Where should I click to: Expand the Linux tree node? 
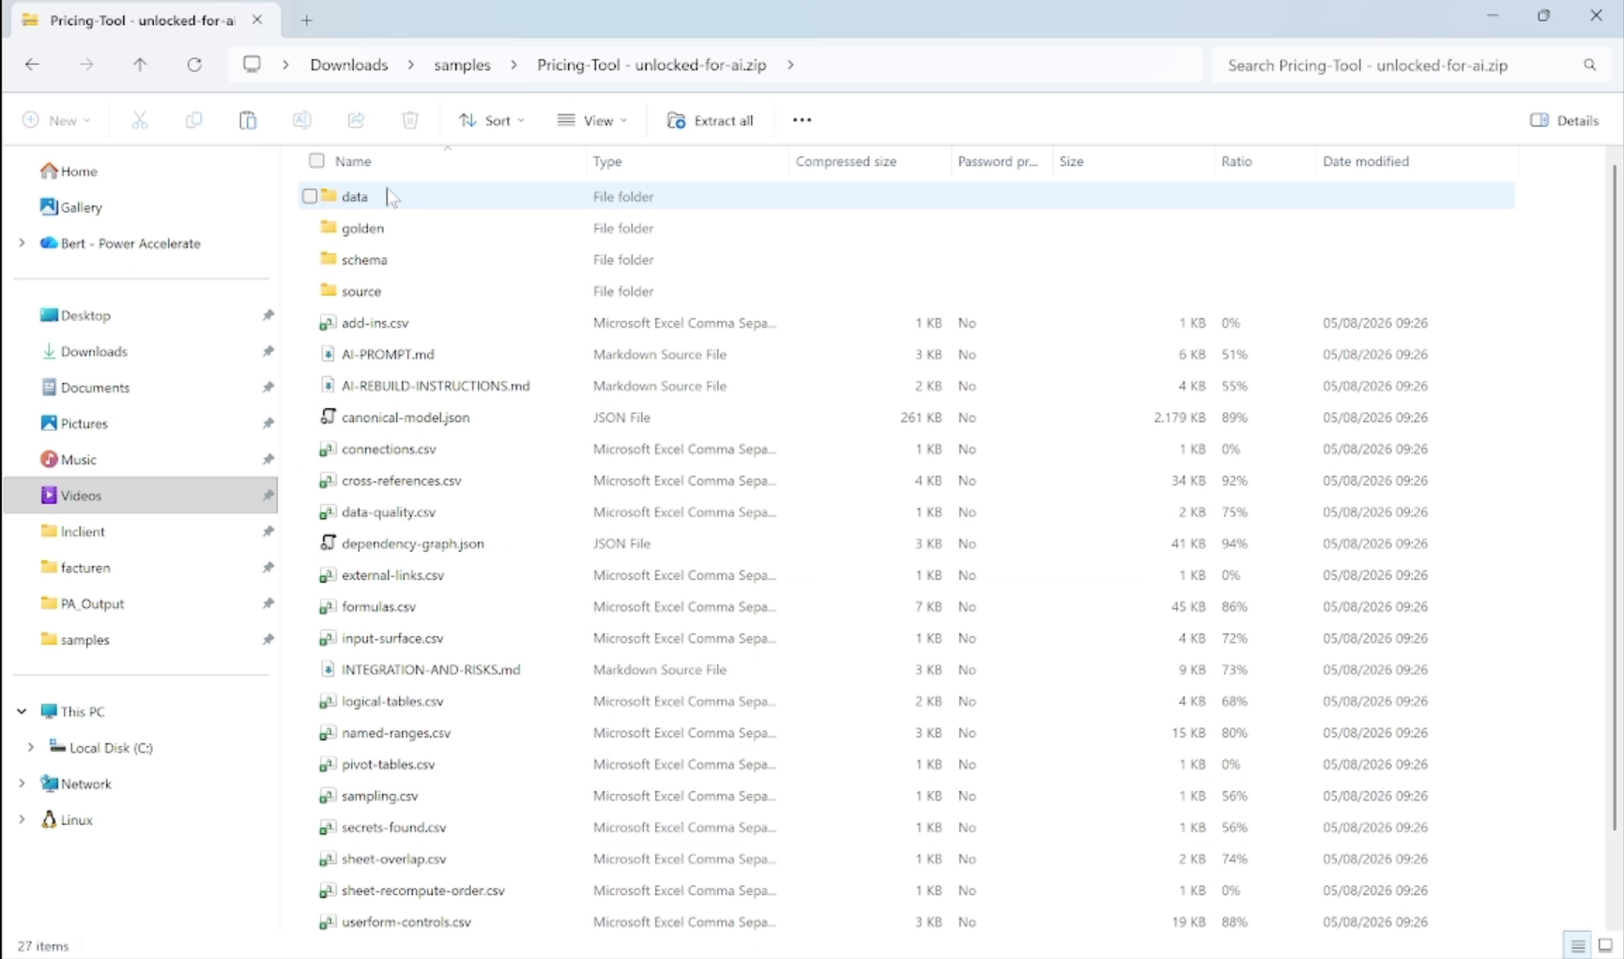click(x=22, y=819)
